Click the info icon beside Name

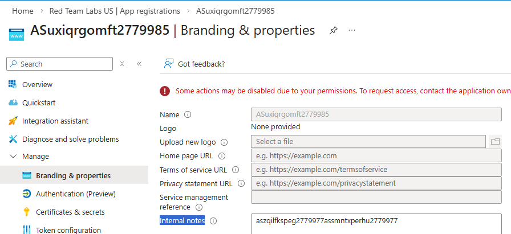click(188, 114)
